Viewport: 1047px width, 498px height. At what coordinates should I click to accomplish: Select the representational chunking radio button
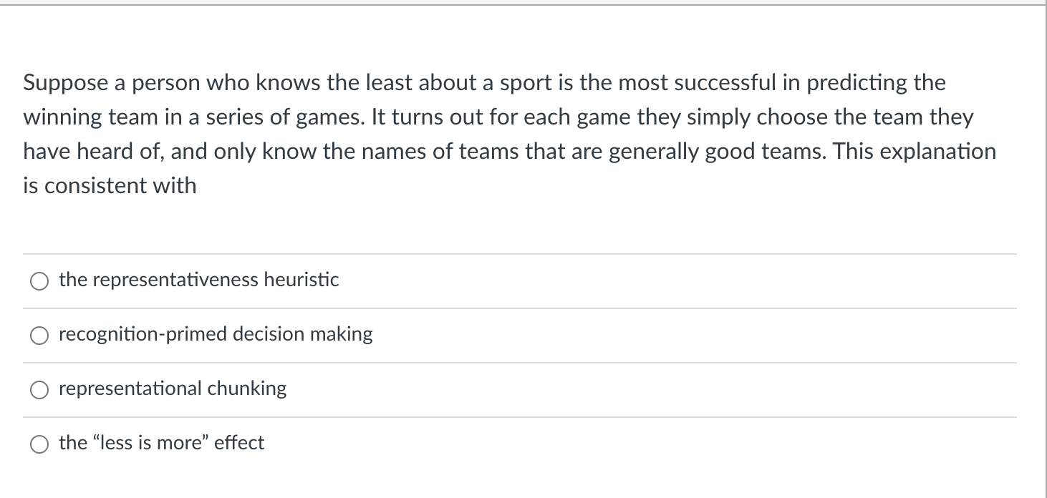coord(38,391)
